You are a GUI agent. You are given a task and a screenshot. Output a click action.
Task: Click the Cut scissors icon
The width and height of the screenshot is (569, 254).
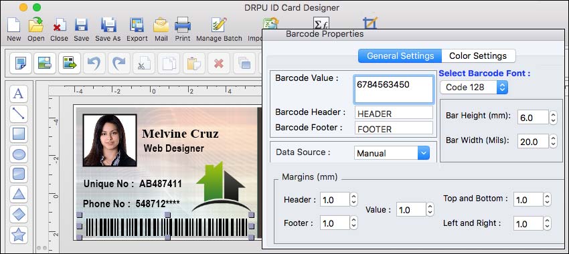click(x=144, y=63)
